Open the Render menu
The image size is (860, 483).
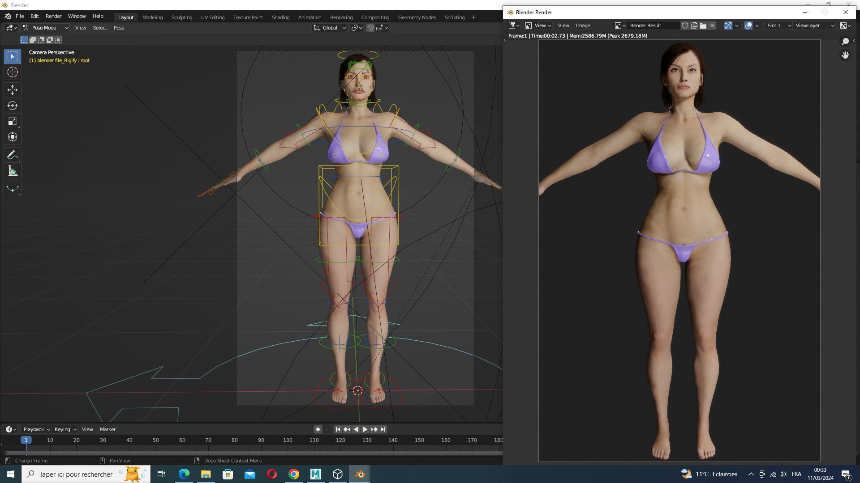pos(53,16)
